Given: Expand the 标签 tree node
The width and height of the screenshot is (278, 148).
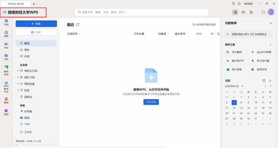Looking at the screenshot, I should coord(18,90).
